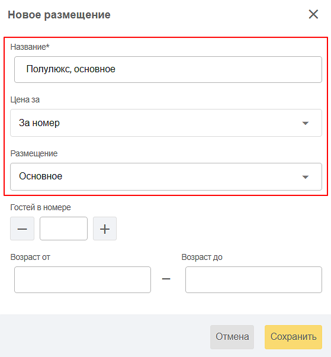Click the Гостей в номере label
The height and width of the screenshot is (357, 331).
tap(40, 207)
